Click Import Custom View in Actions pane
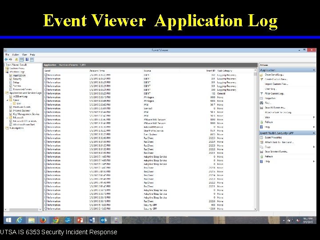320x240 pixels. pos(276,84)
